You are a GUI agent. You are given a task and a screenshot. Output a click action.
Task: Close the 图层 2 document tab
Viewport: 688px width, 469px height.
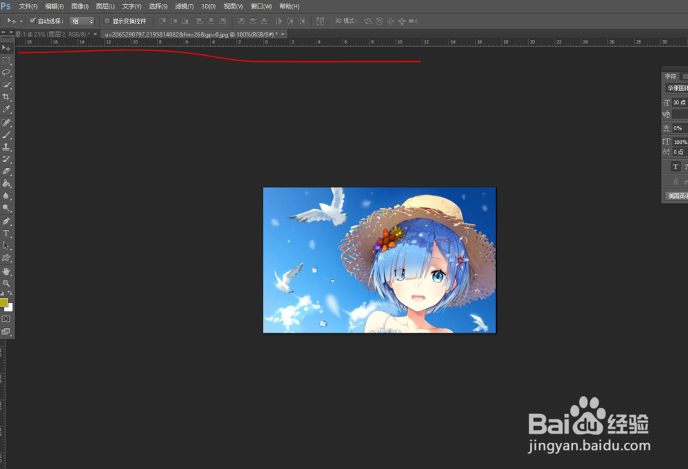95,34
